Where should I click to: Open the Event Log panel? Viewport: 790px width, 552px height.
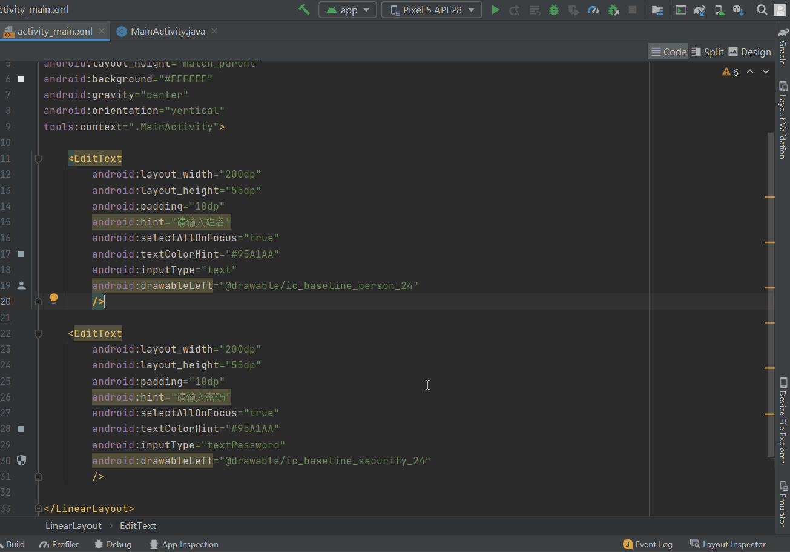point(648,544)
